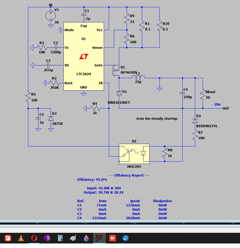Select the LTC3824 U1 chip body
Image resolution: width=240 pixels, height=248 pixels.
tap(84, 56)
